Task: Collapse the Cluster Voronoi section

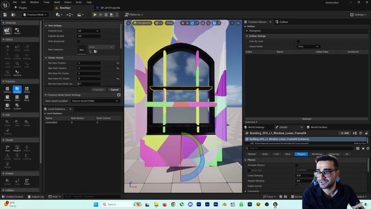Action: coord(46,58)
